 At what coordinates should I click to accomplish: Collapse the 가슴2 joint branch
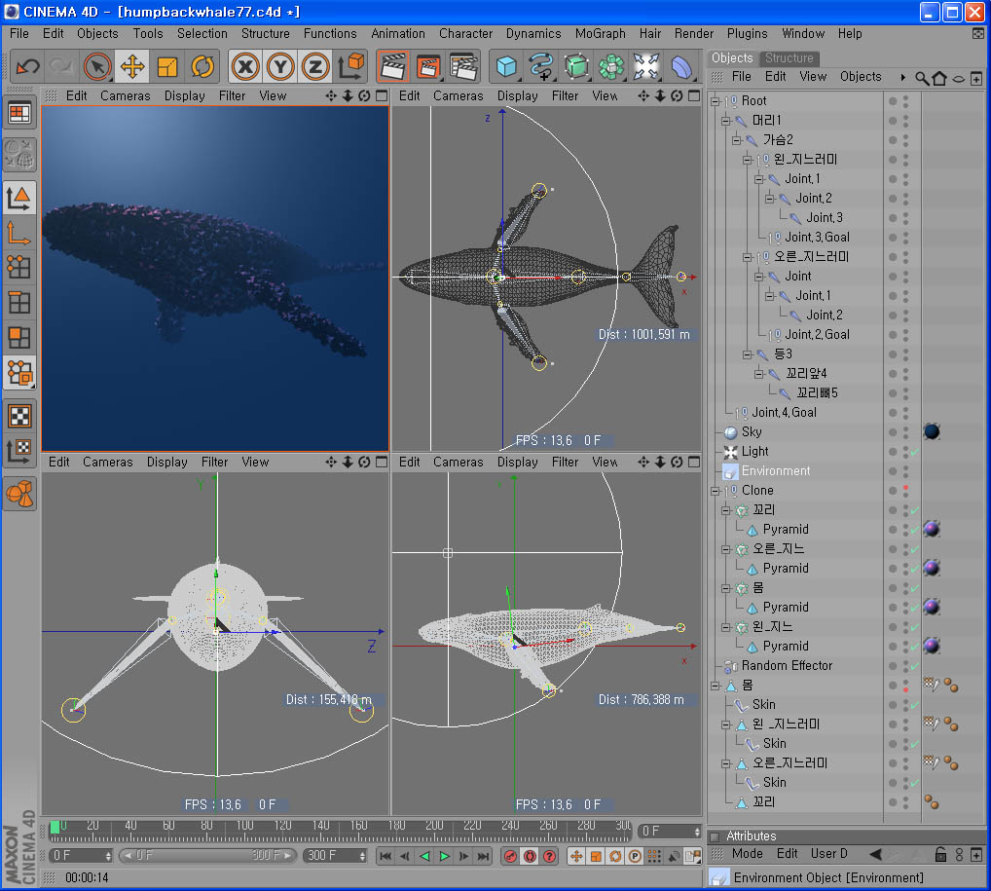737,140
